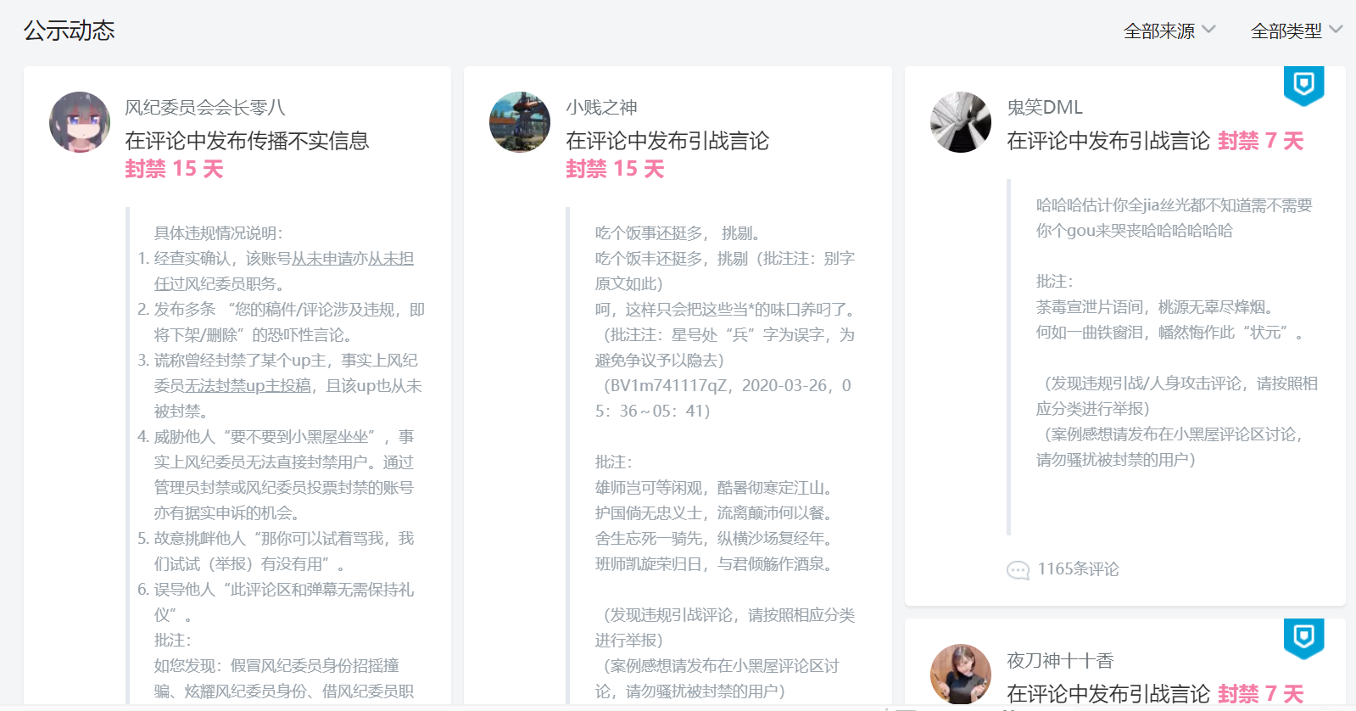Click the line 具体违规情况说明：
Image resolution: width=1356 pixels, height=711 pixels.
click(219, 233)
